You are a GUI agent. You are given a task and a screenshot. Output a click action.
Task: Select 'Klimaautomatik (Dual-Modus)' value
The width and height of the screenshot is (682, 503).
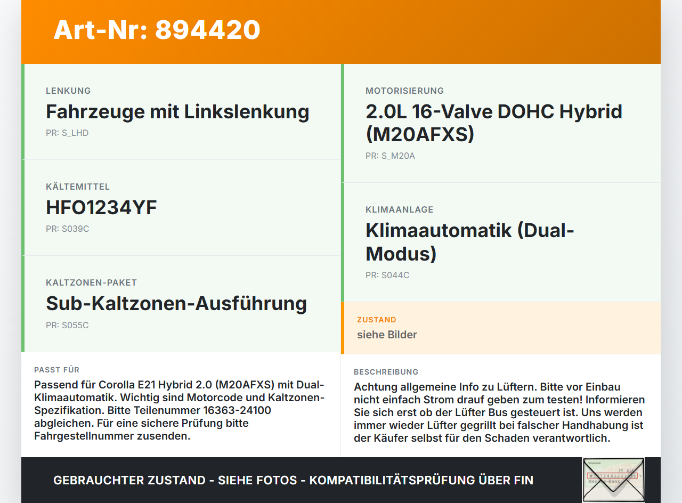pyautogui.click(x=470, y=242)
